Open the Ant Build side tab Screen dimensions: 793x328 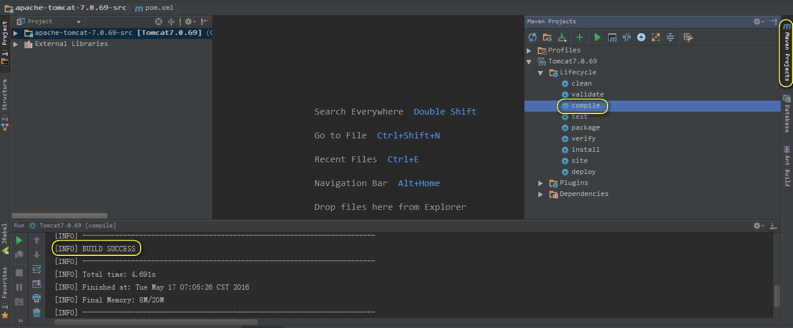pyautogui.click(x=787, y=165)
